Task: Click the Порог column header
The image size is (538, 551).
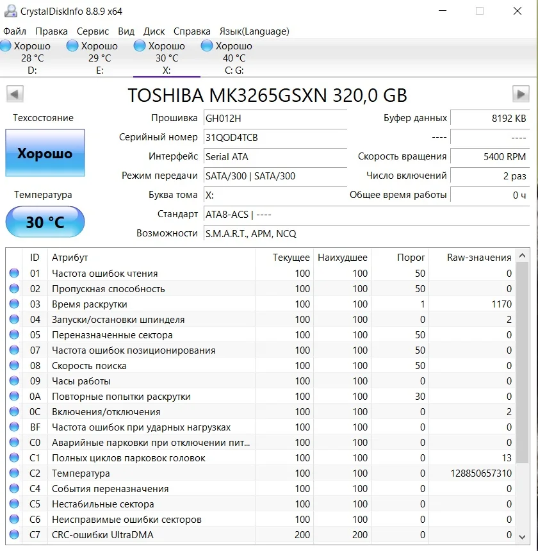Action: 400,258
